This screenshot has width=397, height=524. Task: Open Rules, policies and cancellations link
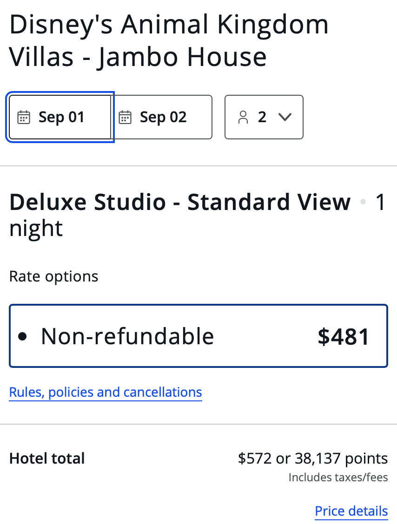106,392
